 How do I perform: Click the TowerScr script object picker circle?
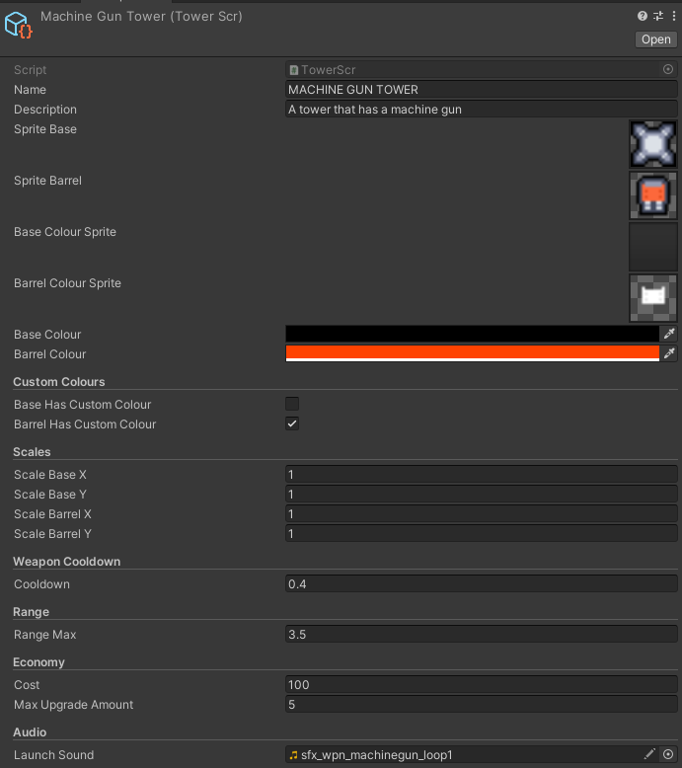tap(668, 69)
